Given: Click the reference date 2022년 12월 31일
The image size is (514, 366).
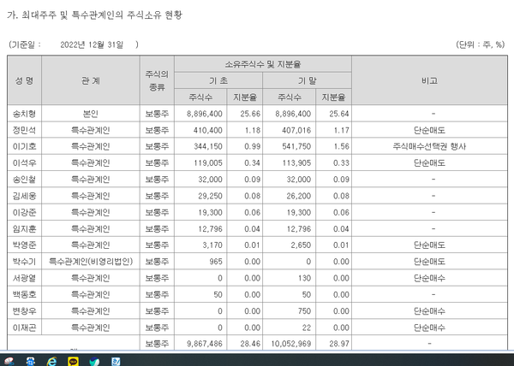Looking at the screenshot, I should point(92,44).
